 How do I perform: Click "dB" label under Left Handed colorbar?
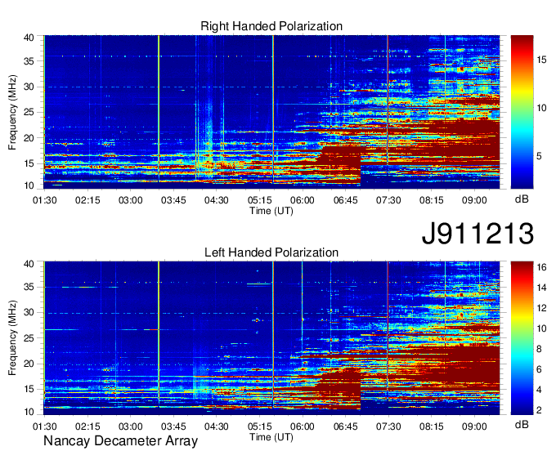tap(522, 424)
